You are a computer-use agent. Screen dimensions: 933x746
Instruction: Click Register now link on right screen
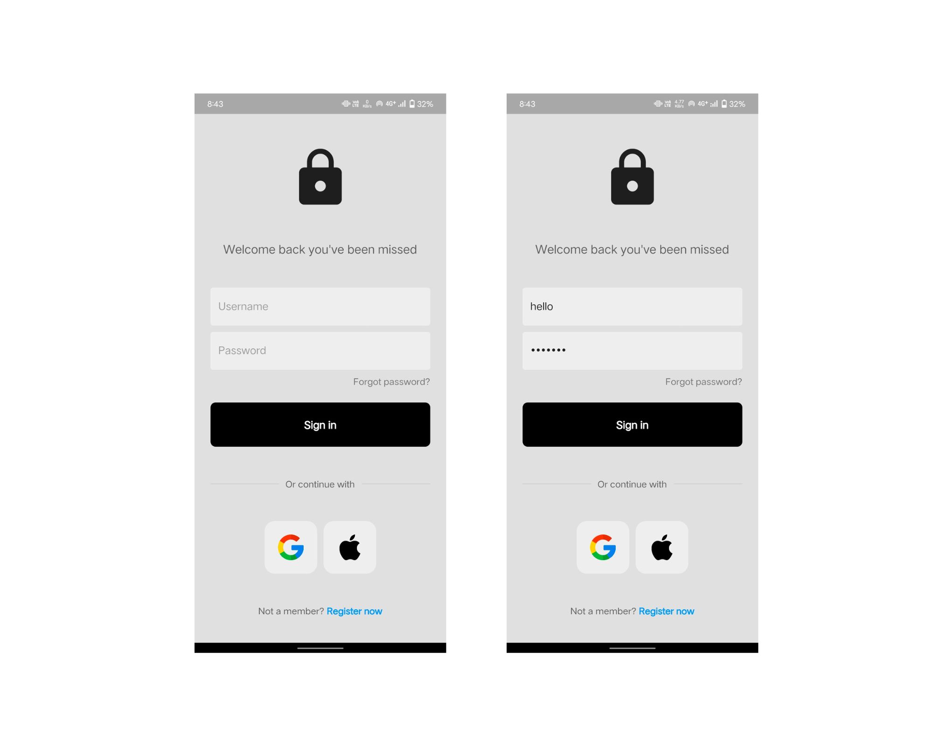(x=667, y=611)
